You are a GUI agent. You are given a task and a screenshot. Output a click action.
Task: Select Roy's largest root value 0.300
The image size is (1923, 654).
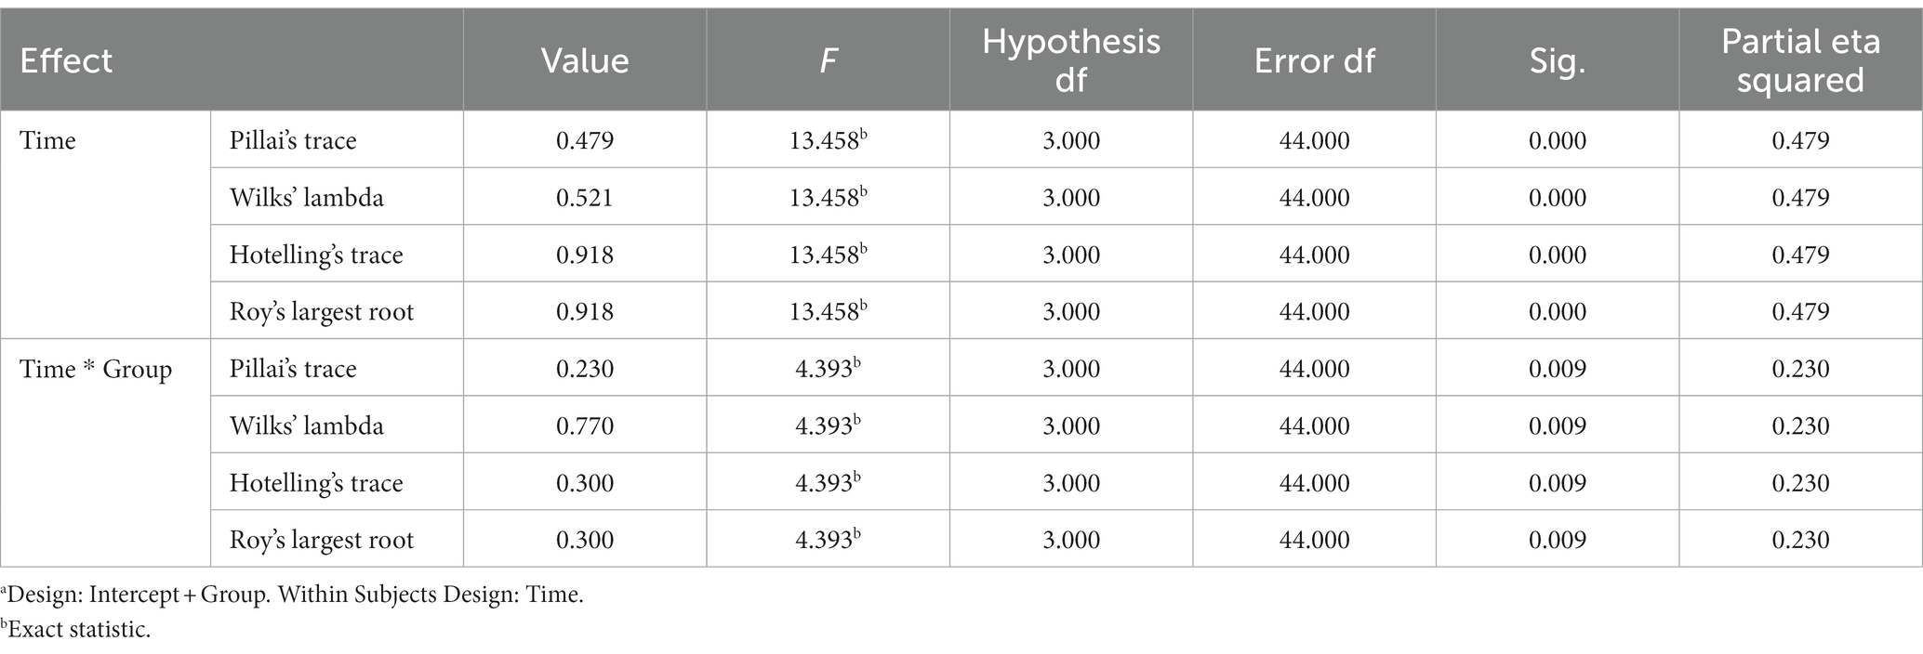(x=585, y=540)
